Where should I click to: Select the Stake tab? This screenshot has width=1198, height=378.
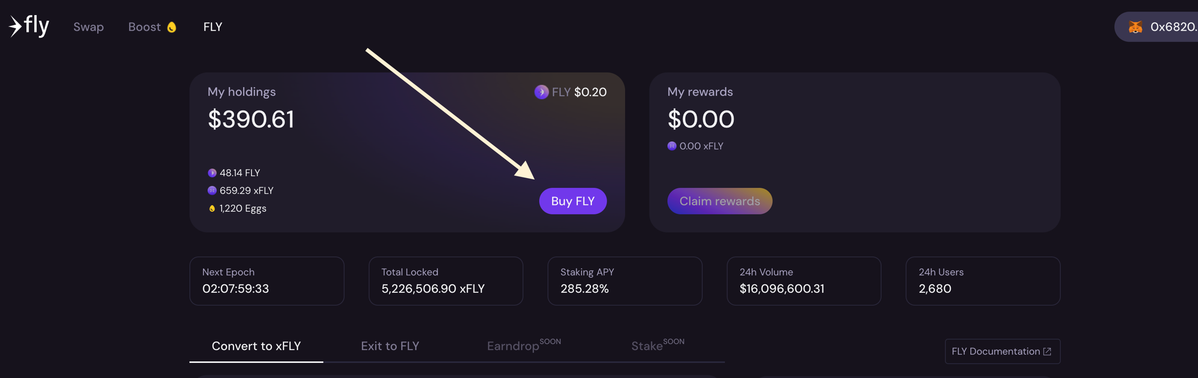pyautogui.click(x=647, y=346)
